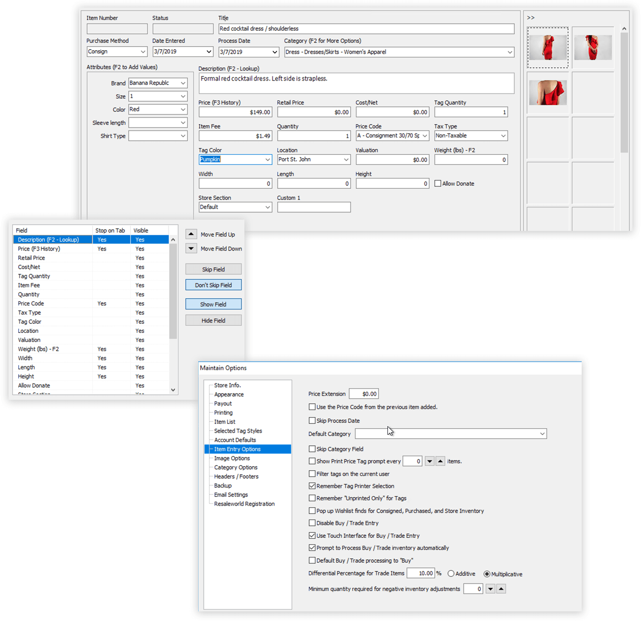Image resolution: width=641 pixels, height=621 pixels.
Task: Open Appearance in options tree
Action: click(229, 394)
